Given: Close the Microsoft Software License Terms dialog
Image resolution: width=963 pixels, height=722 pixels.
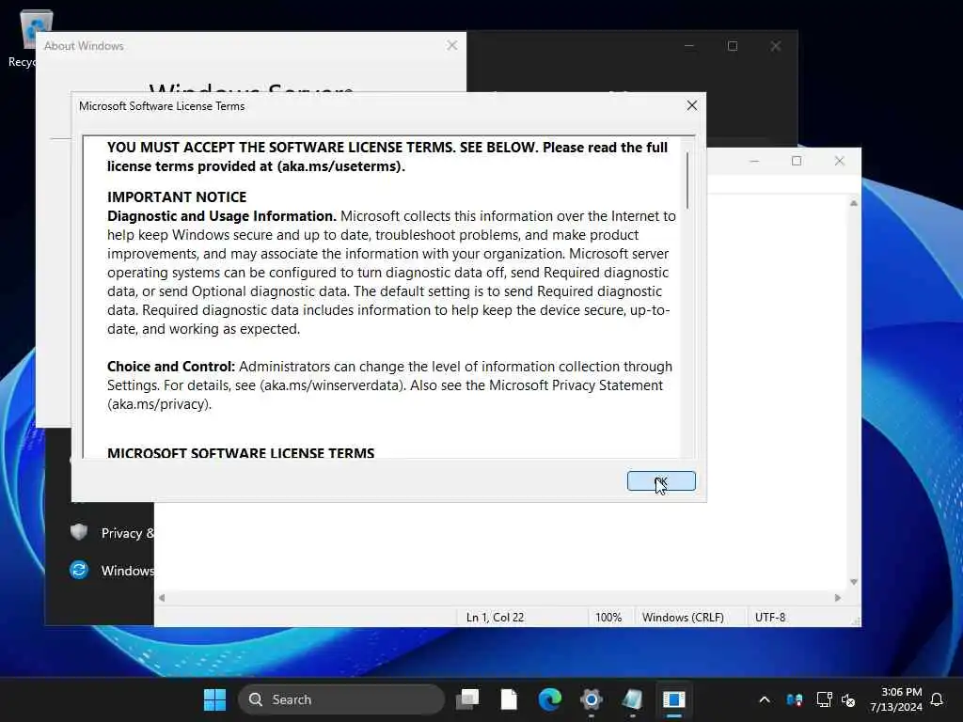Looking at the screenshot, I should 691,105.
